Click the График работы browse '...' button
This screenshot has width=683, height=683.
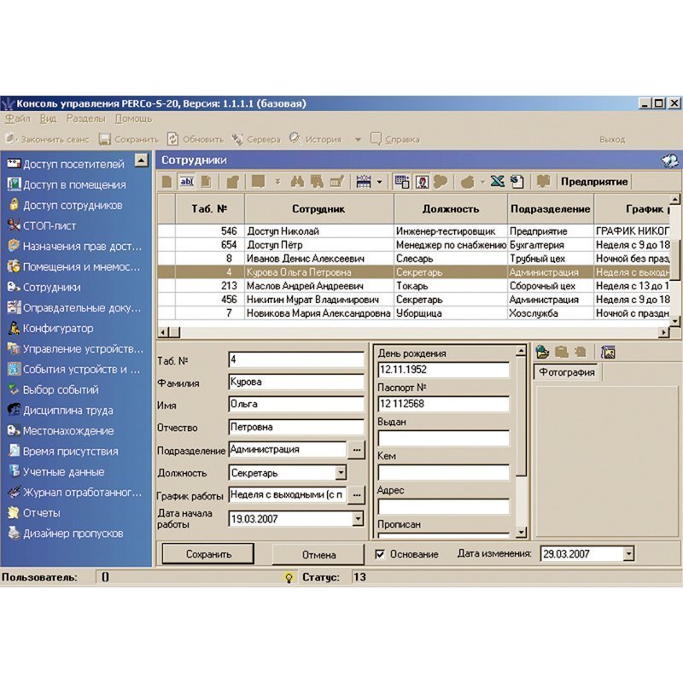(x=356, y=495)
